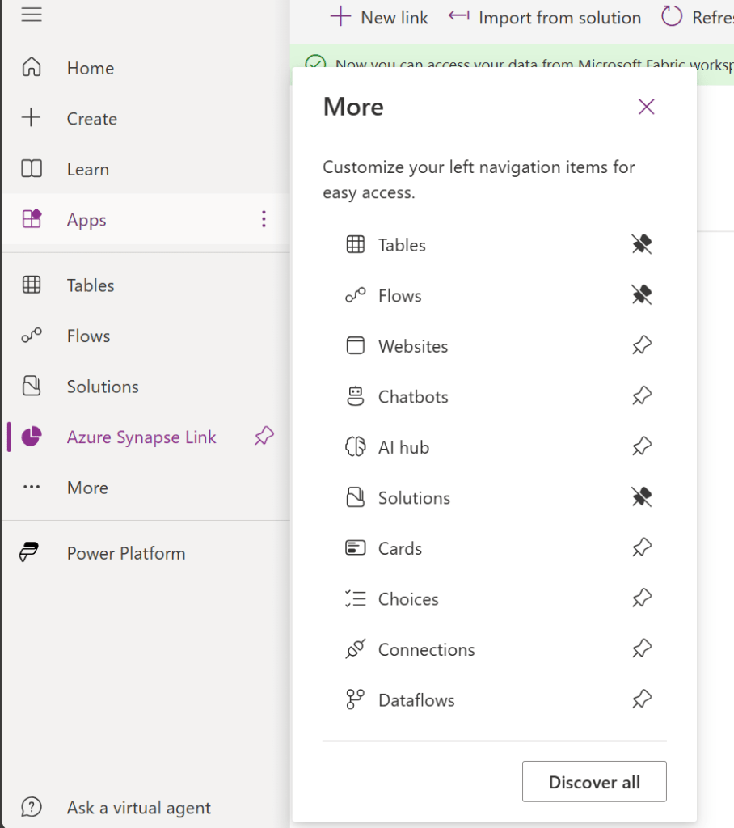Select Connections in the More panel
Viewport: 734px width, 828px height.
pos(426,649)
